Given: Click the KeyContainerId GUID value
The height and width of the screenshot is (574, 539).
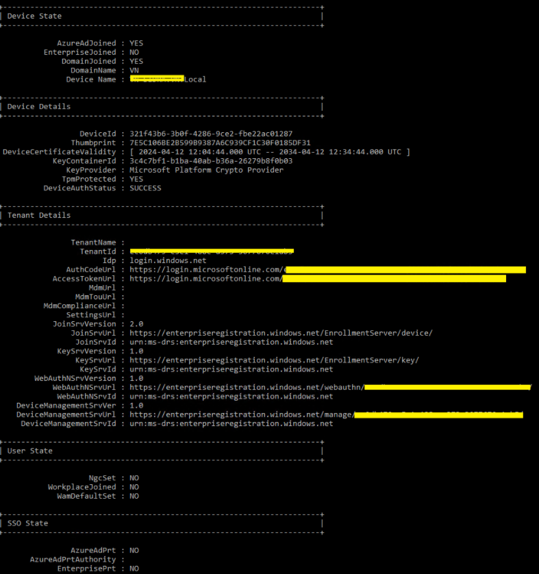Looking at the screenshot, I should [211, 161].
